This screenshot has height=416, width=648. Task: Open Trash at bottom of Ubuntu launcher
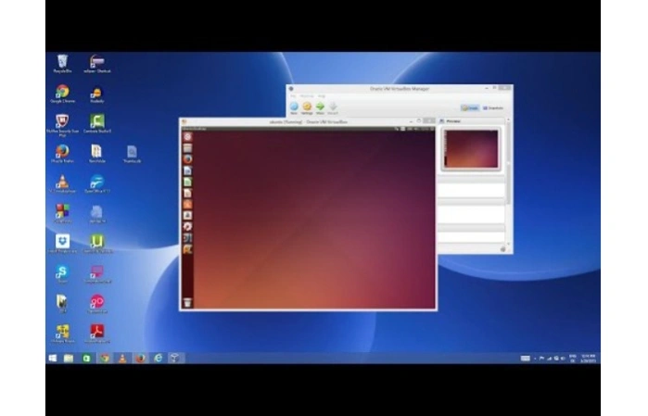coord(187,302)
